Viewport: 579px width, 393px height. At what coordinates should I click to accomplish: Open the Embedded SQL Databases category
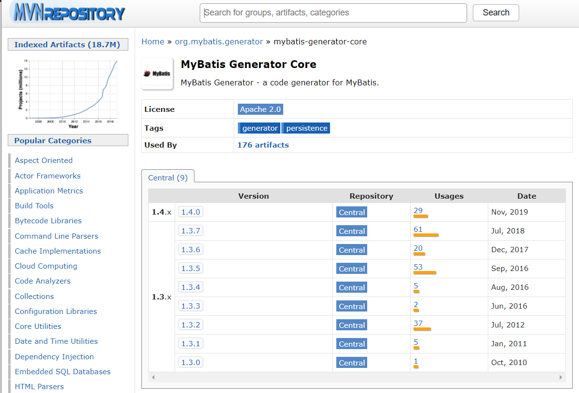[x=63, y=372]
